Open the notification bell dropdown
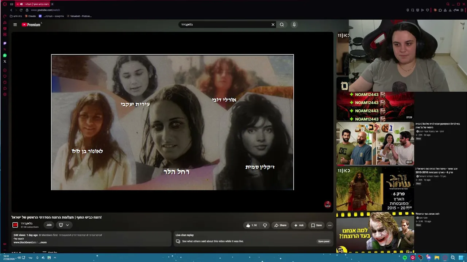 tap(63, 225)
